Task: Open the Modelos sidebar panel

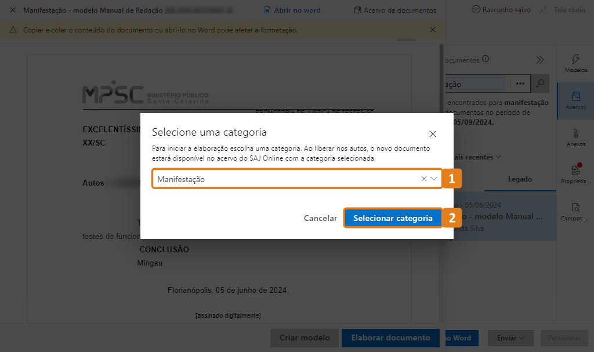Action: [575, 63]
